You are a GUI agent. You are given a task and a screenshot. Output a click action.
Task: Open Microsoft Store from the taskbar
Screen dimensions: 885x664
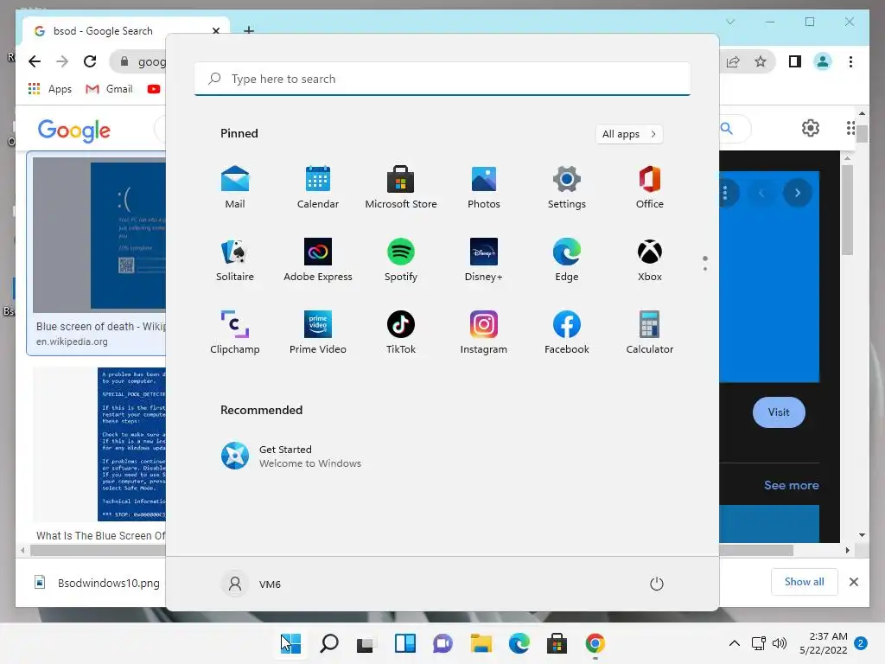tap(557, 643)
